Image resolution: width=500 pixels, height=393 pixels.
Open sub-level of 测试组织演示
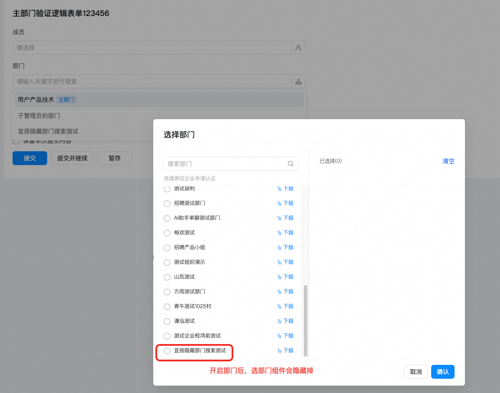pos(285,262)
